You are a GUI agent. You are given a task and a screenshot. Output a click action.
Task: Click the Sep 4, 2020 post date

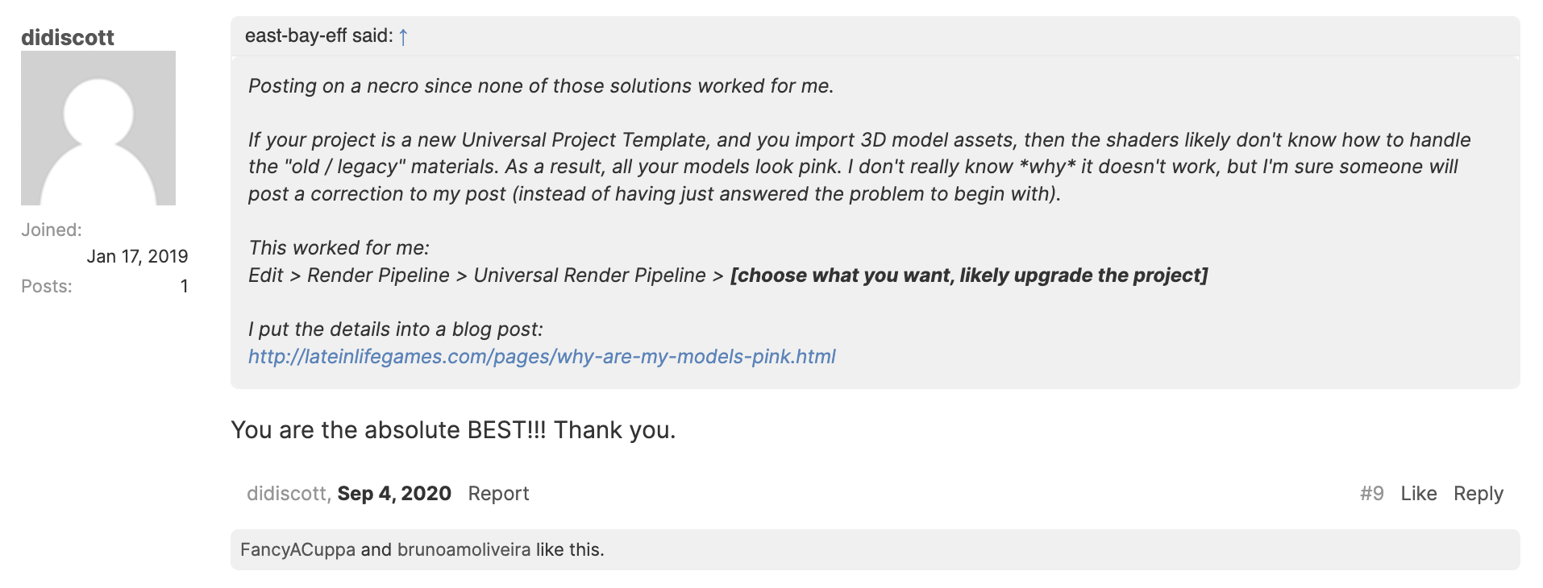tap(393, 493)
